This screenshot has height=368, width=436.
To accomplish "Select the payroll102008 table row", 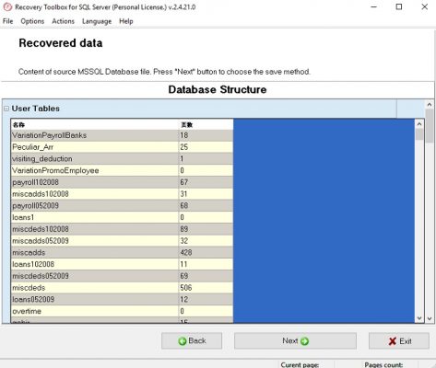I will 122,182.
